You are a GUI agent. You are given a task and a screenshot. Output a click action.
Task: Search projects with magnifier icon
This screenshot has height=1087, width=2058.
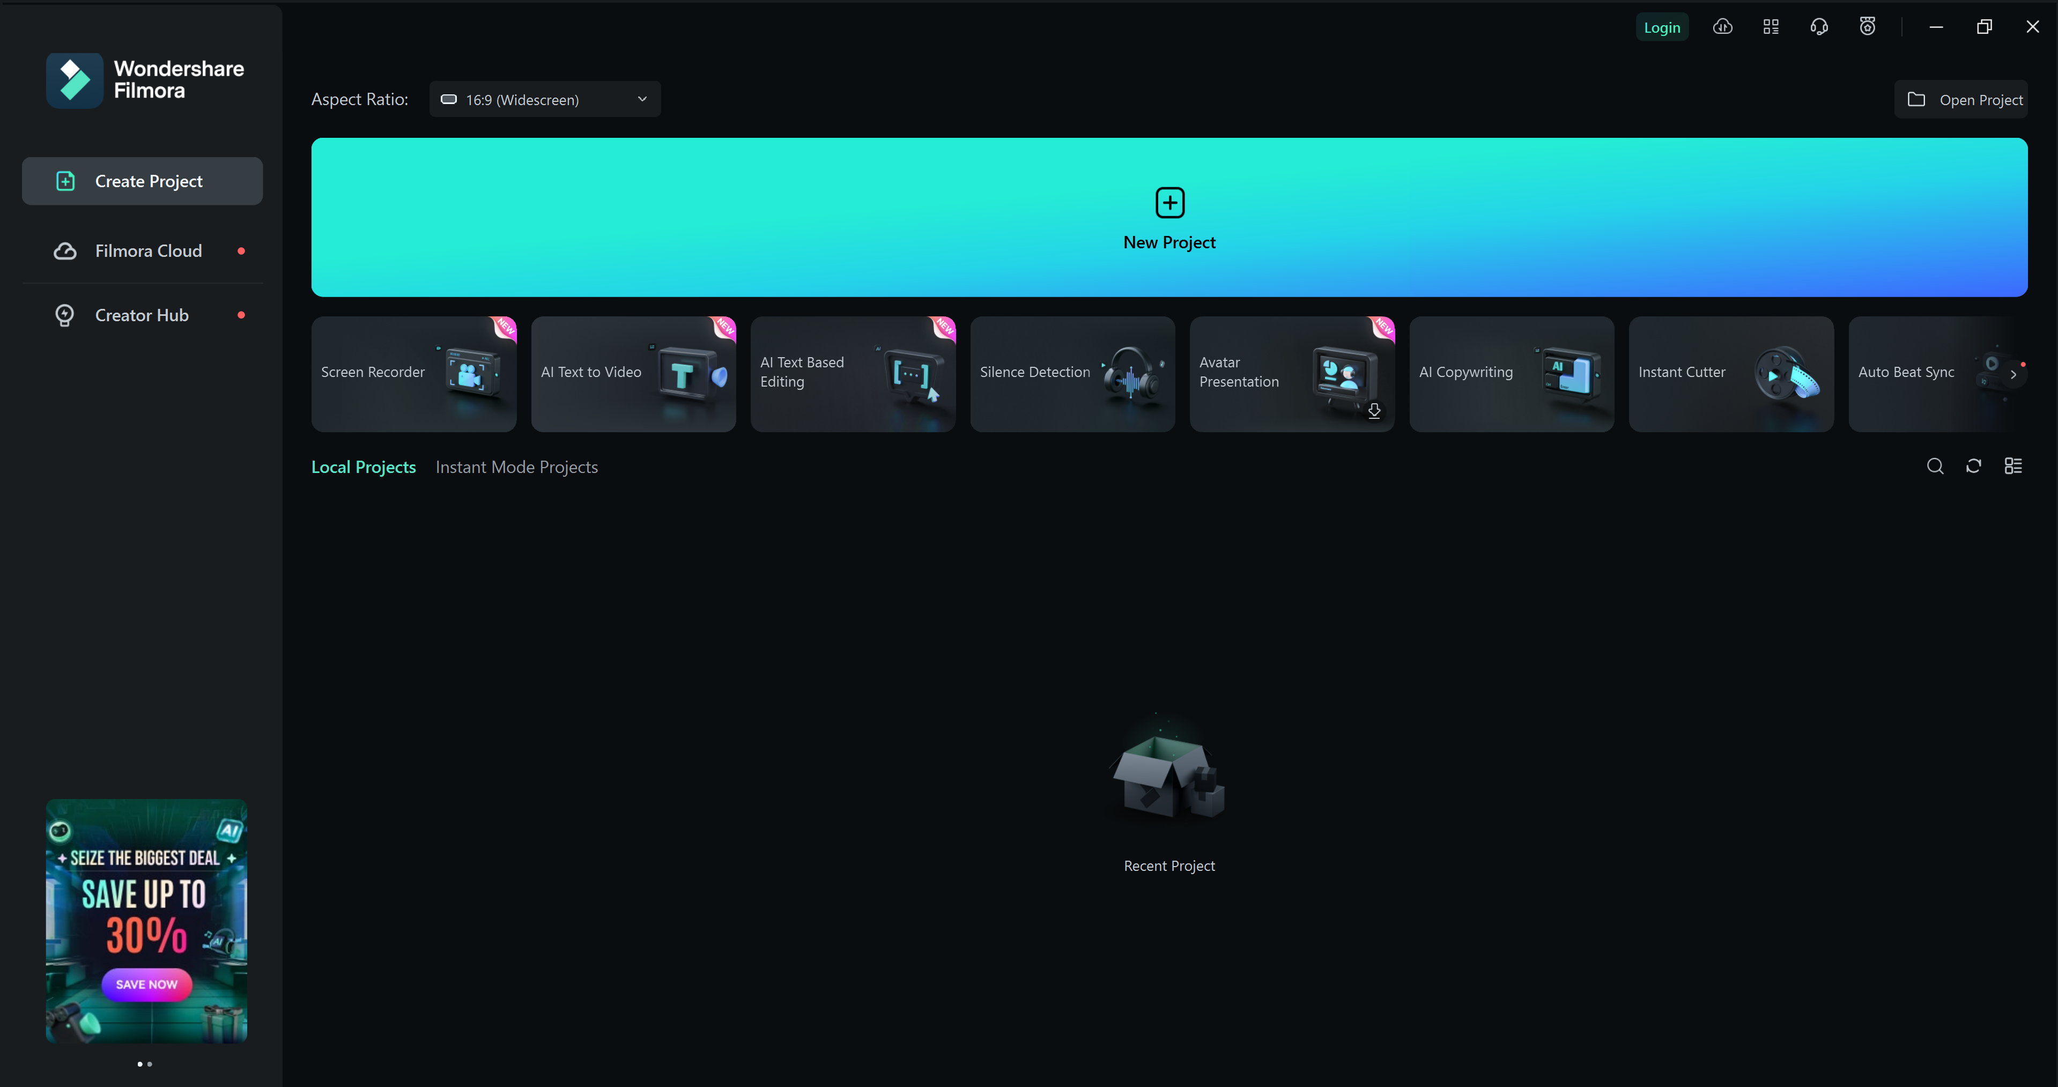tap(1934, 466)
